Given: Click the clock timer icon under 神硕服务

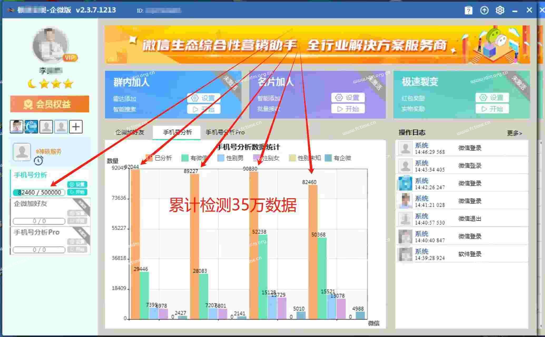Looking at the screenshot, I should pos(39,160).
